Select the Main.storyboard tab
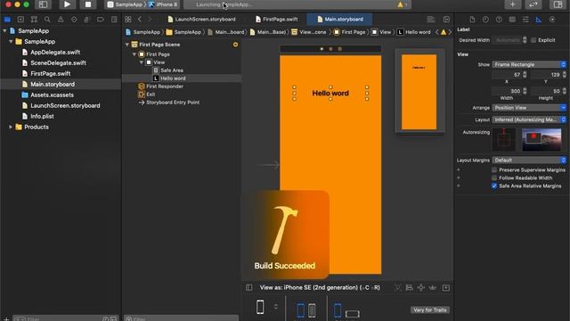The width and height of the screenshot is (570, 321). 340,20
